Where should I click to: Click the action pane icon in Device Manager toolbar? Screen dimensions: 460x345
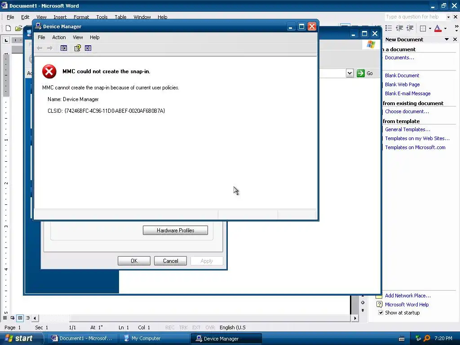[88, 48]
